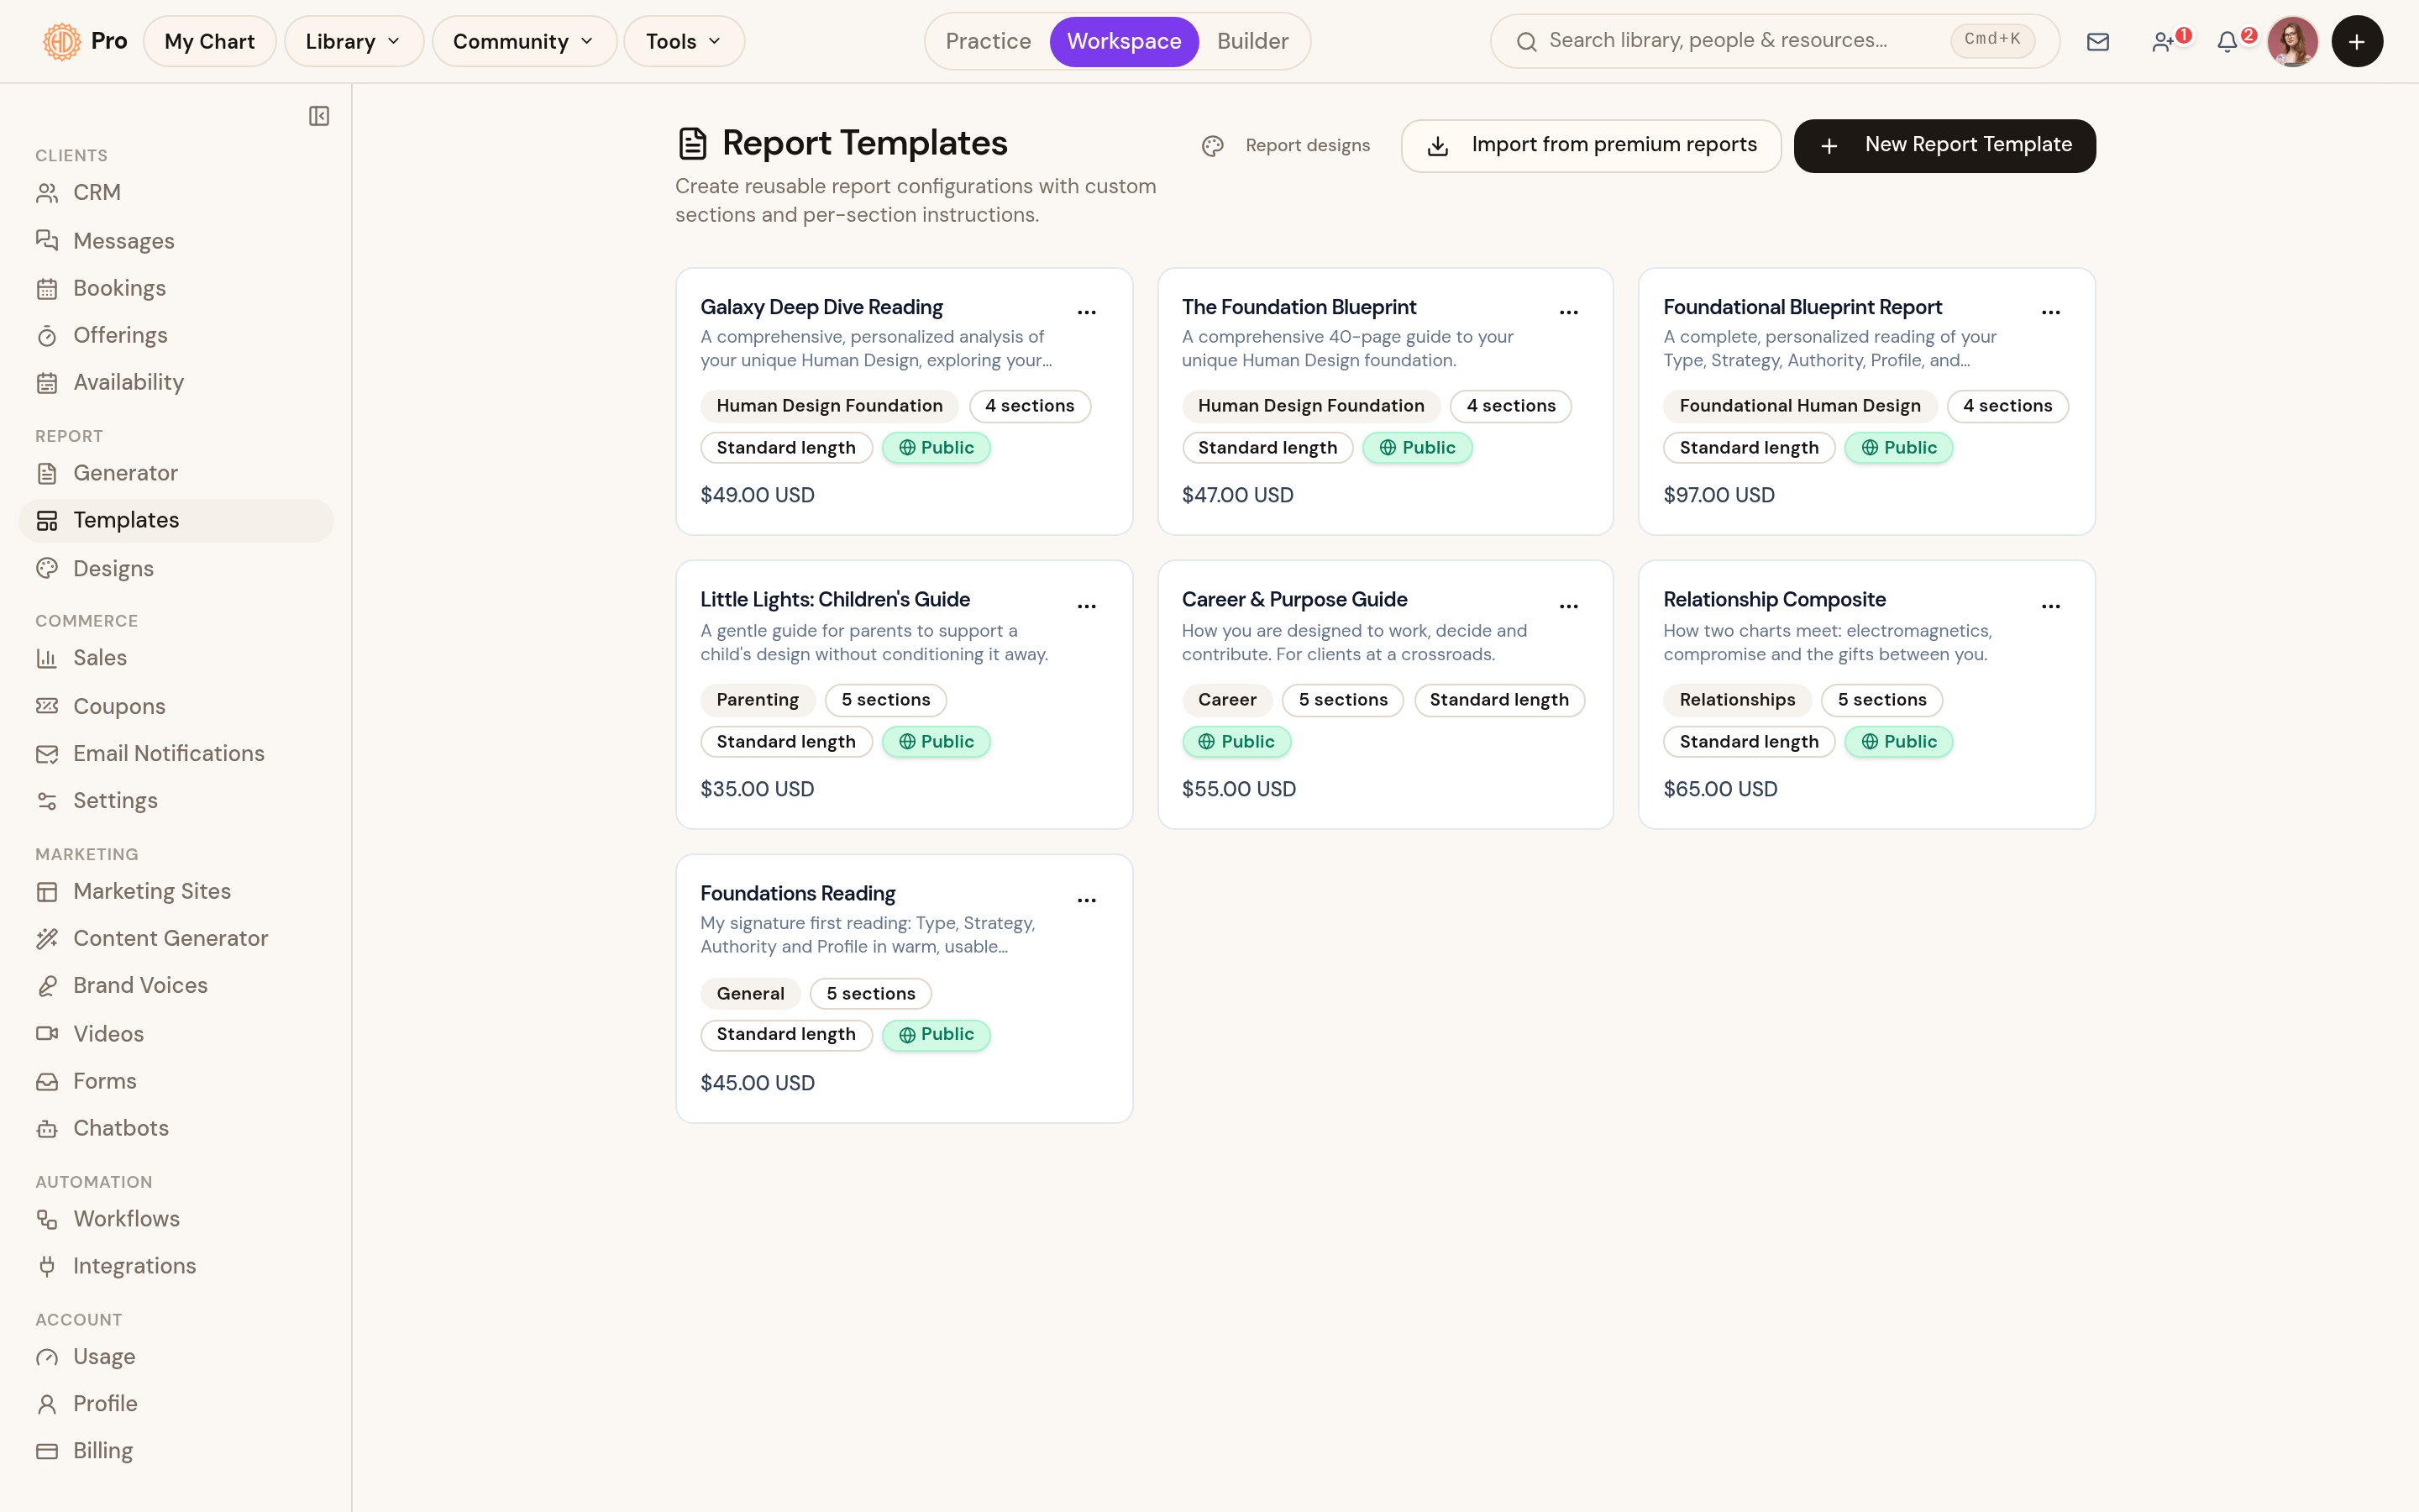Click Import from premium reports
Image resolution: width=2419 pixels, height=1512 pixels.
point(1590,146)
